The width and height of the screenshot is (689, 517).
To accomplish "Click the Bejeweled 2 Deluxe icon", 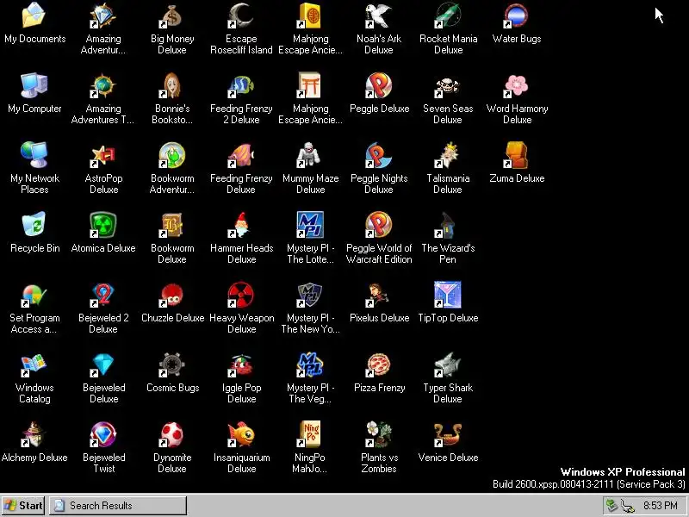I will [x=103, y=295].
